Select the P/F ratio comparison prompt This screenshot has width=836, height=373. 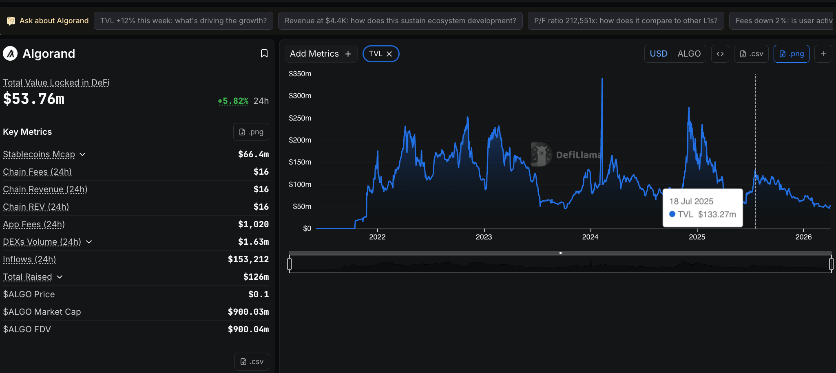click(626, 21)
